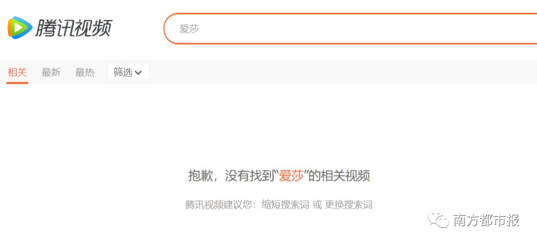537x244 pixels.
Task: Switch to the 最热 tab
Action: (x=85, y=72)
